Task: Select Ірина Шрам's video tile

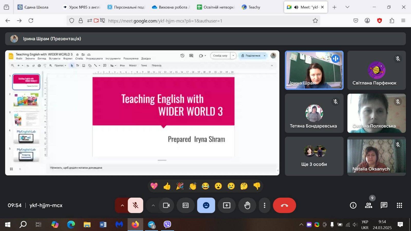Action: coord(314,70)
